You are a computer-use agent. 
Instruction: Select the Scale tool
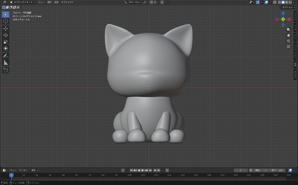pyautogui.click(x=5, y=42)
